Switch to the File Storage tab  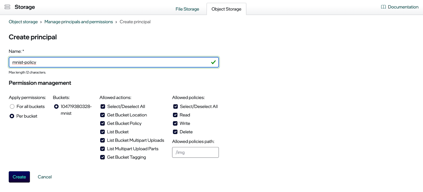[x=187, y=9]
